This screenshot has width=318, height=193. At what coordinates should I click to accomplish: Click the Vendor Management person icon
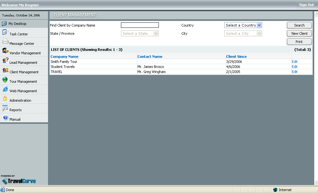click(5, 51)
